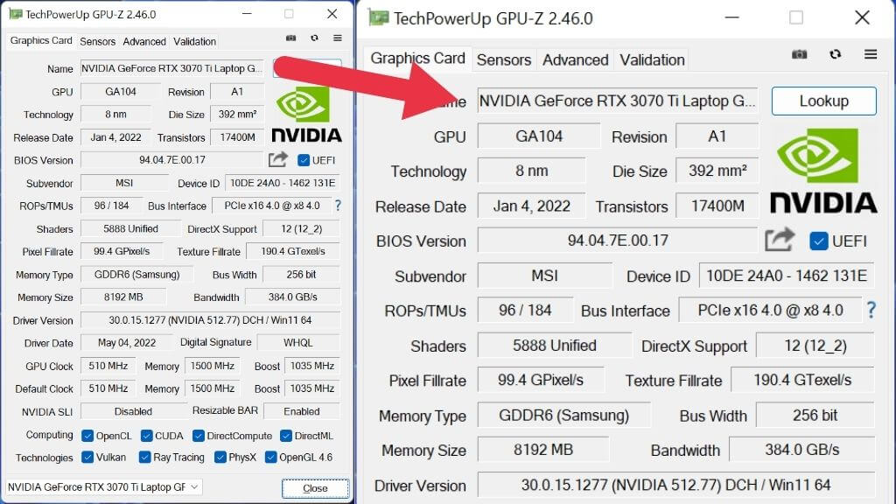
Task: Click the large NVIDIA logo in the right window
Action: coord(822,171)
